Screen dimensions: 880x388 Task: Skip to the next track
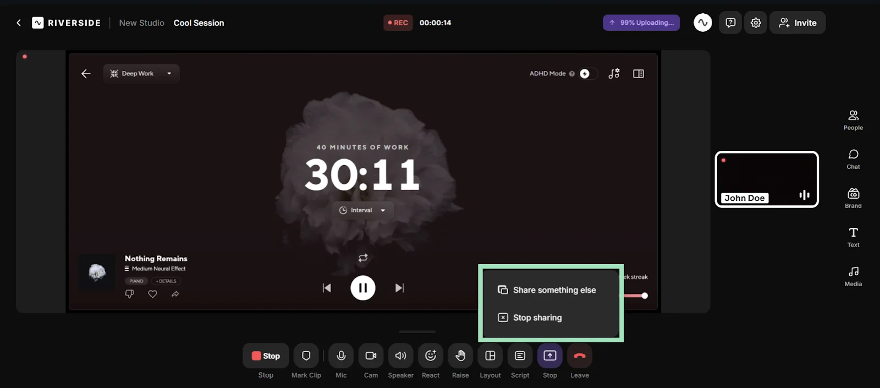(x=399, y=288)
